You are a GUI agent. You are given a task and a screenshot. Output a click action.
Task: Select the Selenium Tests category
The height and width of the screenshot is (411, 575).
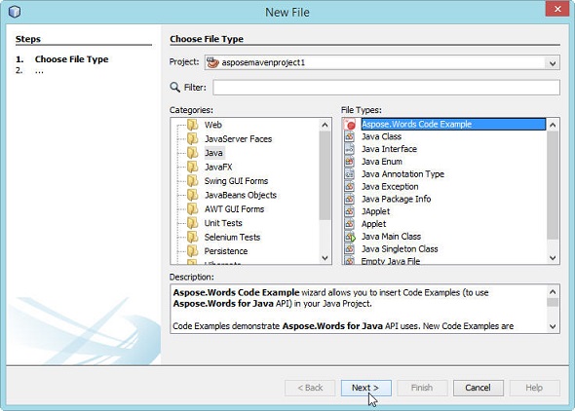click(232, 238)
